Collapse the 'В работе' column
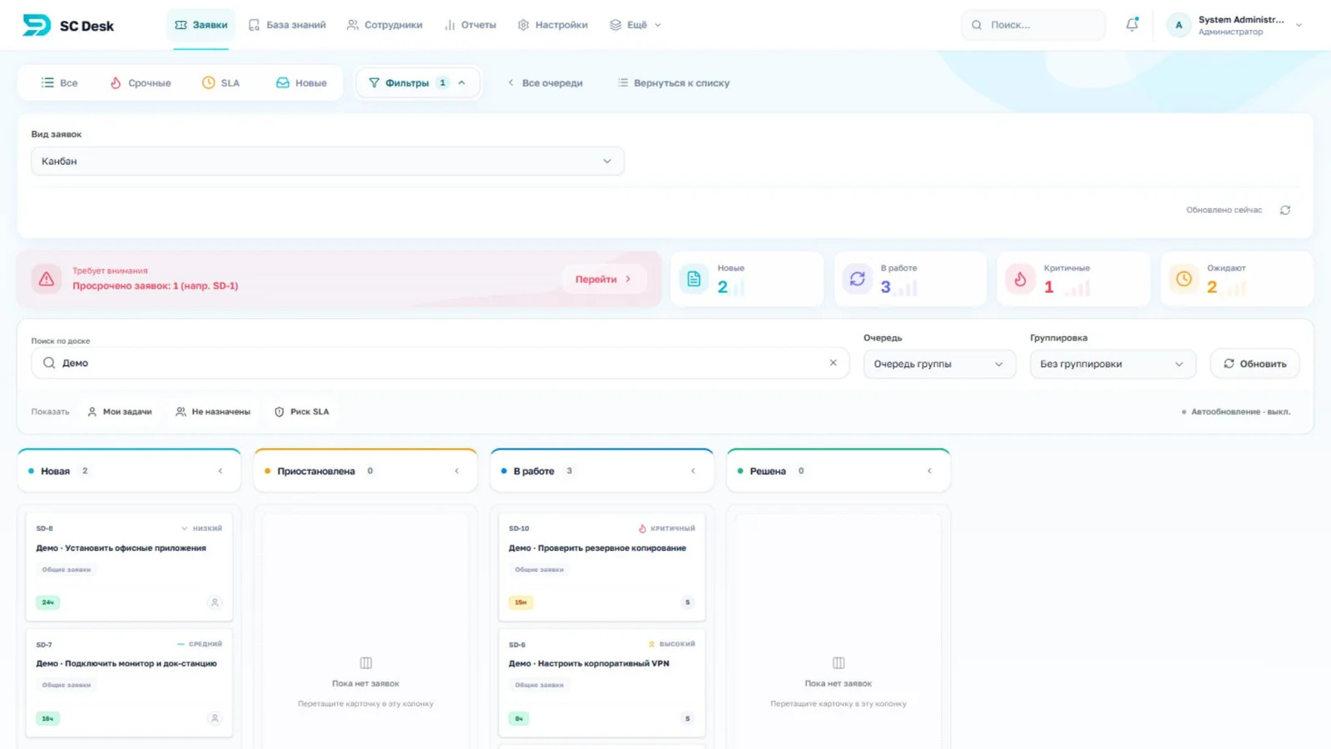The width and height of the screenshot is (1331, 749). (x=693, y=471)
